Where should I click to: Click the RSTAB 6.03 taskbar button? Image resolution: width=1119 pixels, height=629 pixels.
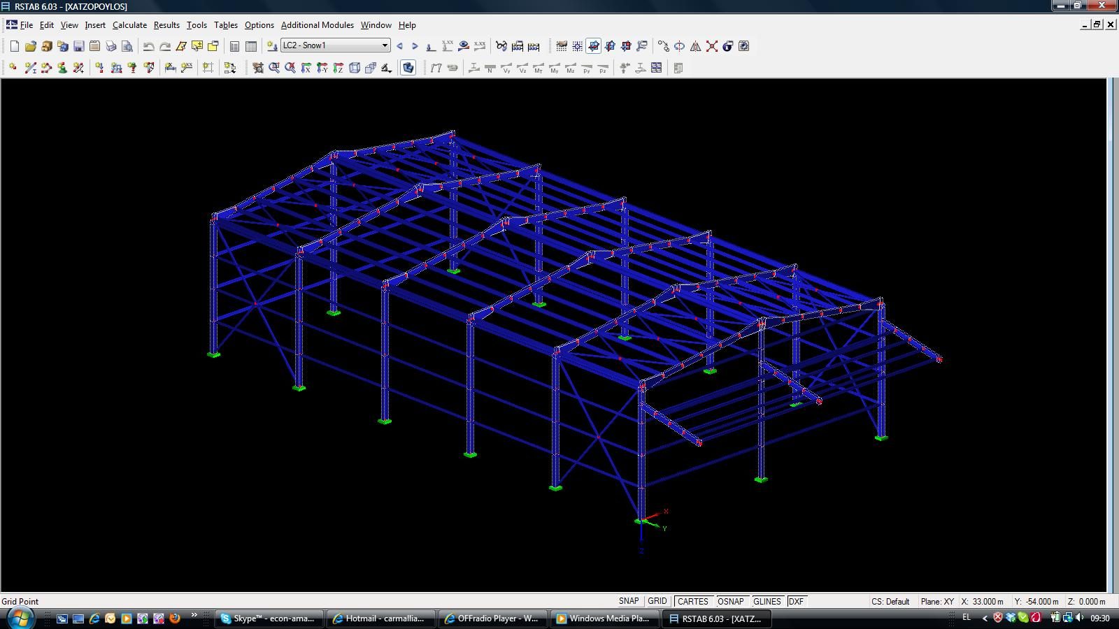point(717,619)
